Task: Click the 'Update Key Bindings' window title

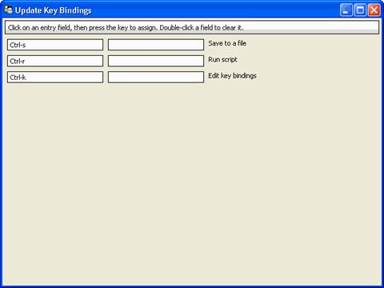Action: coord(54,10)
